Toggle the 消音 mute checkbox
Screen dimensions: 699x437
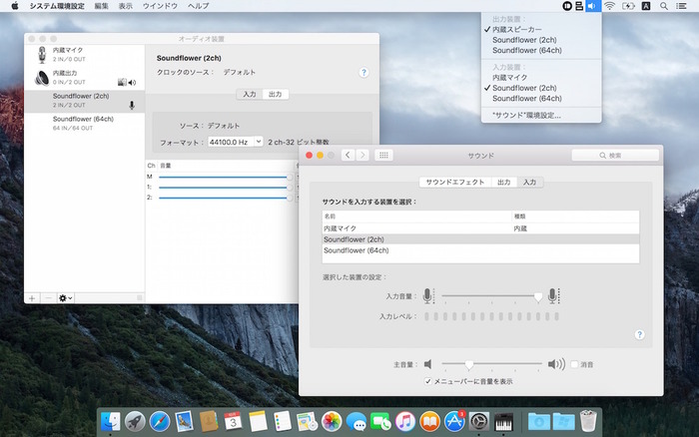(x=574, y=364)
